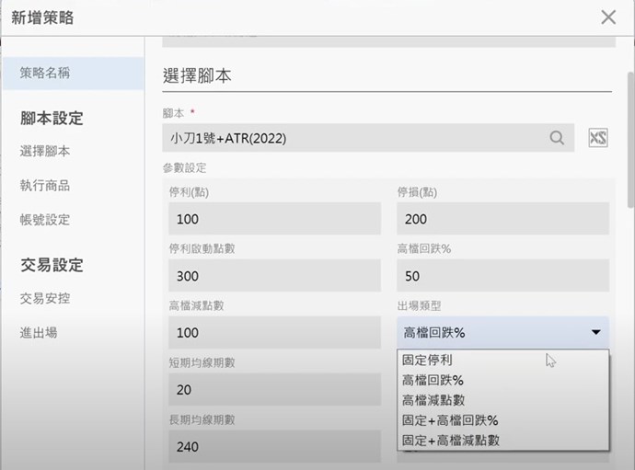This screenshot has width=635, height=470.
Task: Go to 選擇腳本 sidebar item
Action: [x=45, y=151]
